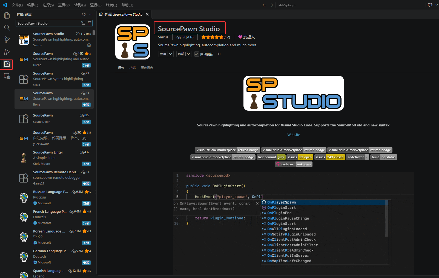This screenshot has width=439, height=278.
Task: Uninstall the SourcePawn Studio extension
Action: [x=181, y=54]
